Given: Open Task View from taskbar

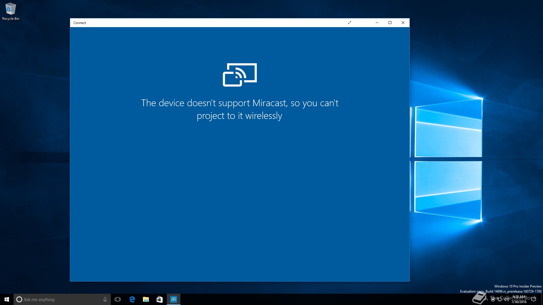Looking at the screenshot, I should [118, 299].
